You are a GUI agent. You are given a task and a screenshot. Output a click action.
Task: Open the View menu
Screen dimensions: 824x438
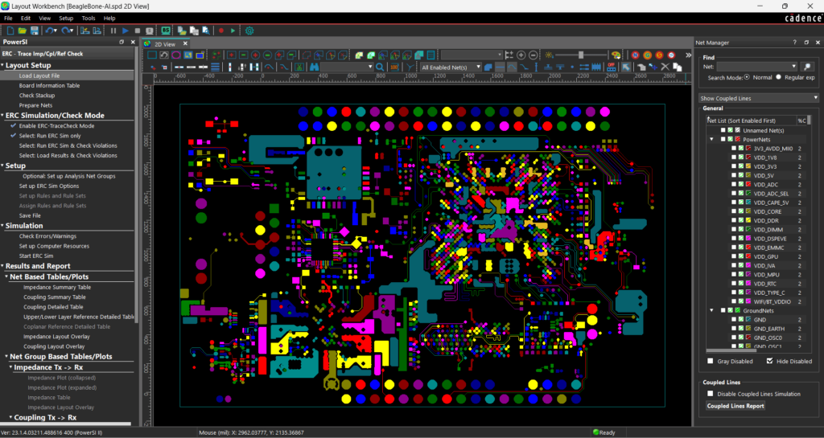click(45, 18)
